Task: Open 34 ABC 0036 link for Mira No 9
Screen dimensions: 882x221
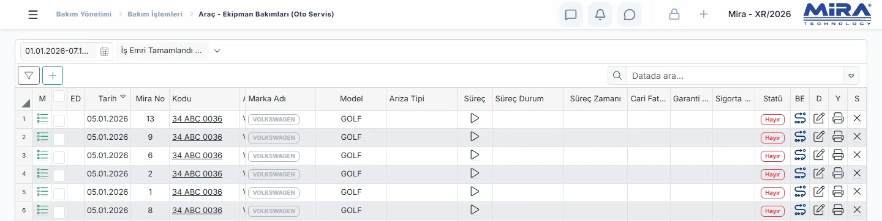Action: point(197,137)
